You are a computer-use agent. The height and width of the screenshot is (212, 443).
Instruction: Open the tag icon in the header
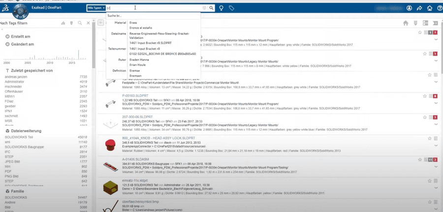[x=232, y=8]
